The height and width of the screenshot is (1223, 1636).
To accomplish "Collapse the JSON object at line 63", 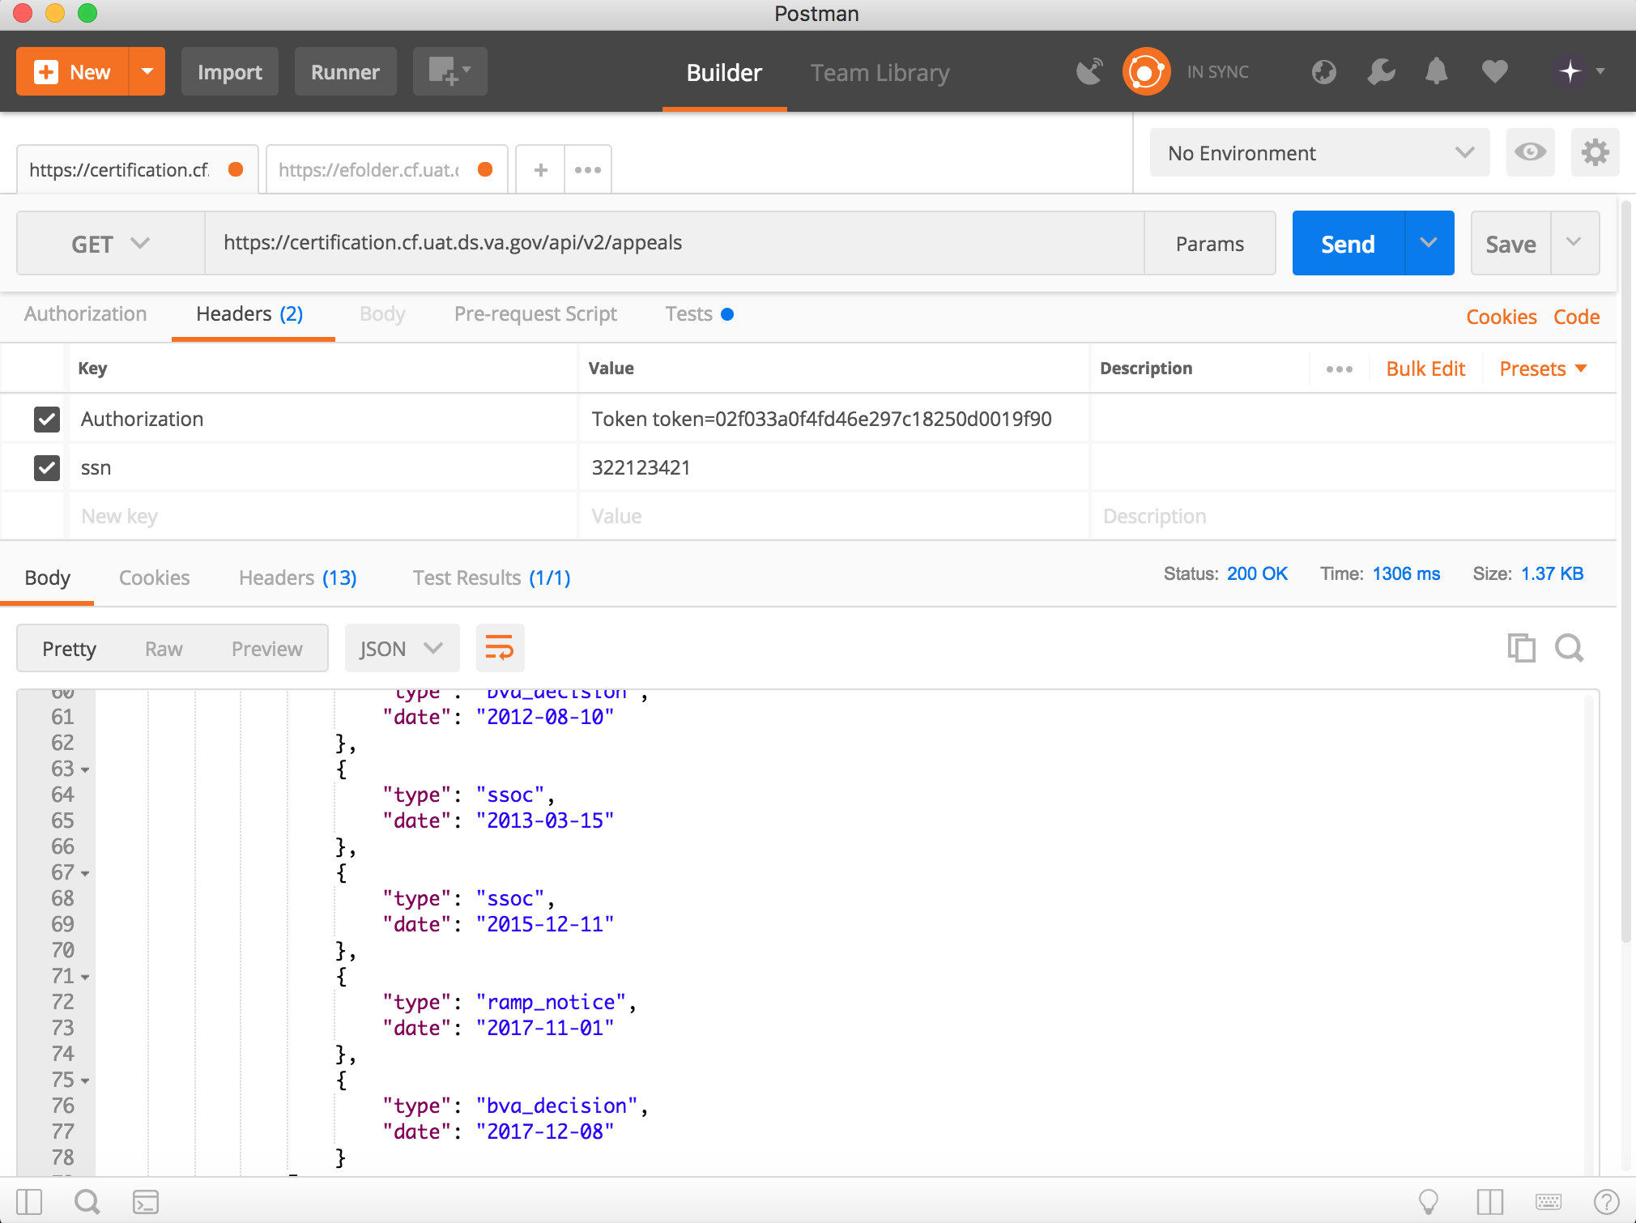I will (x=85, y=769).
